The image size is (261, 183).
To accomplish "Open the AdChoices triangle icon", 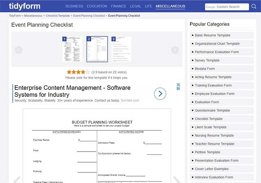I will pyautogui.click(x=178, y=88).
